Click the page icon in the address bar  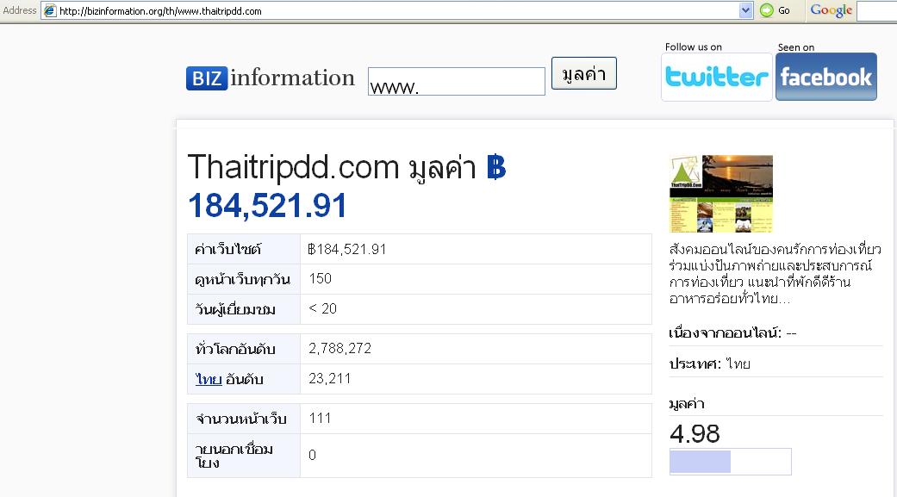(50, 10)
